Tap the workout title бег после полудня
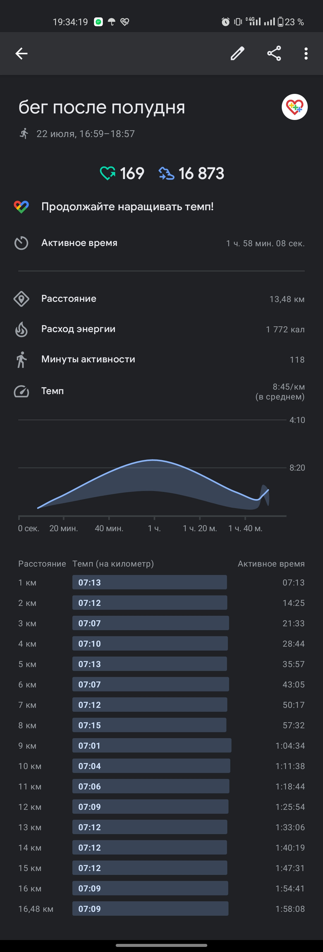Viewport: 323px width, 952px height. [x=102, y=108]
